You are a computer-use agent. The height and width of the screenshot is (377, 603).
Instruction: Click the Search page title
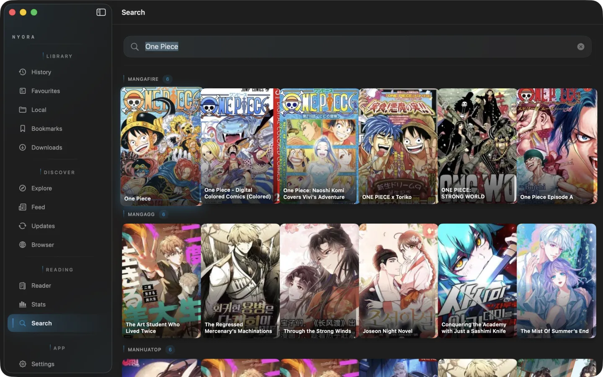(133, 12)
